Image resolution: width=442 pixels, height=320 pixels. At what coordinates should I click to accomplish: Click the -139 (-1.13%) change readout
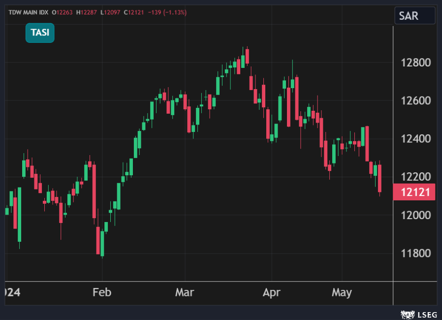[168, 12]
